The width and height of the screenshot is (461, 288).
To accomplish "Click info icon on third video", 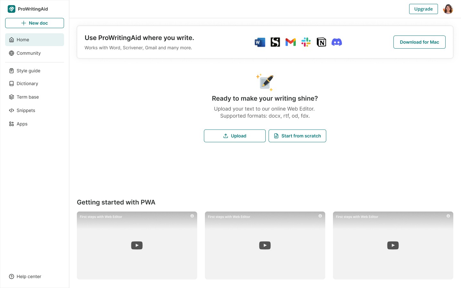I will 448,216.
